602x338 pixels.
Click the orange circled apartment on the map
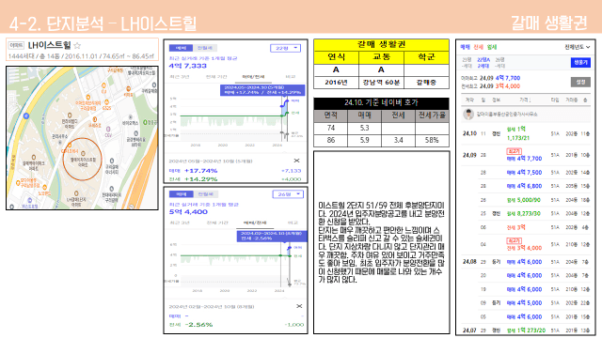point(82,159)
